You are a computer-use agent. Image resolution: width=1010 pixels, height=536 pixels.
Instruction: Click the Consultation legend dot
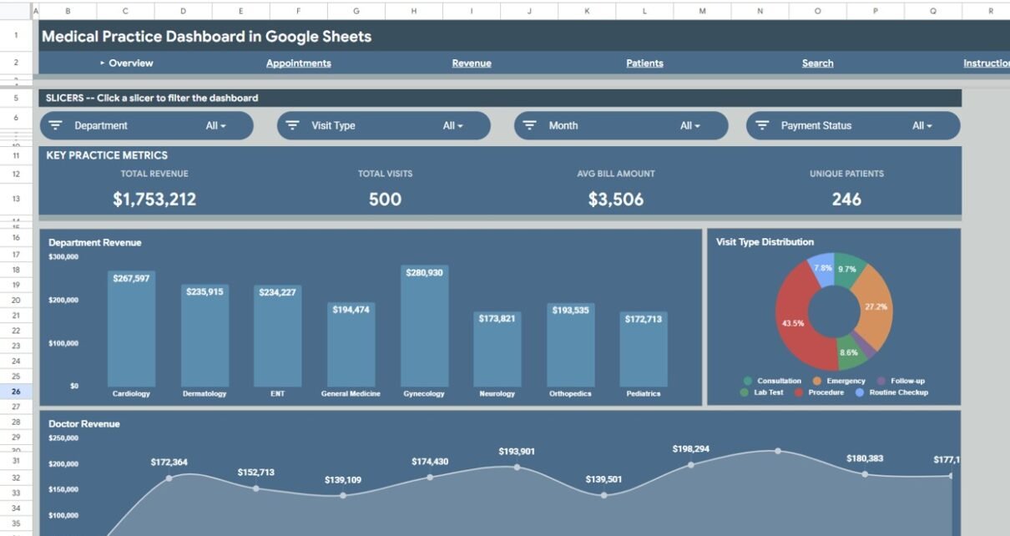click(x=747, y=381)
